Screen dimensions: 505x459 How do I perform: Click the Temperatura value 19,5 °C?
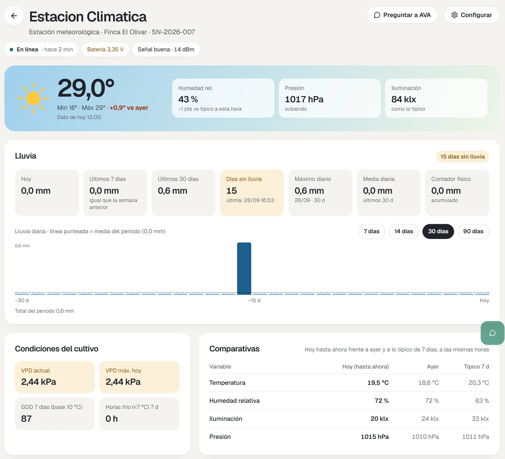tap(378, 383)
